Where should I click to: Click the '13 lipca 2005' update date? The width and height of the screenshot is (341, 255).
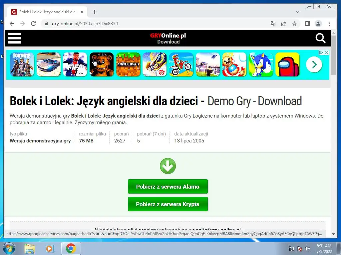coord(189,141)
